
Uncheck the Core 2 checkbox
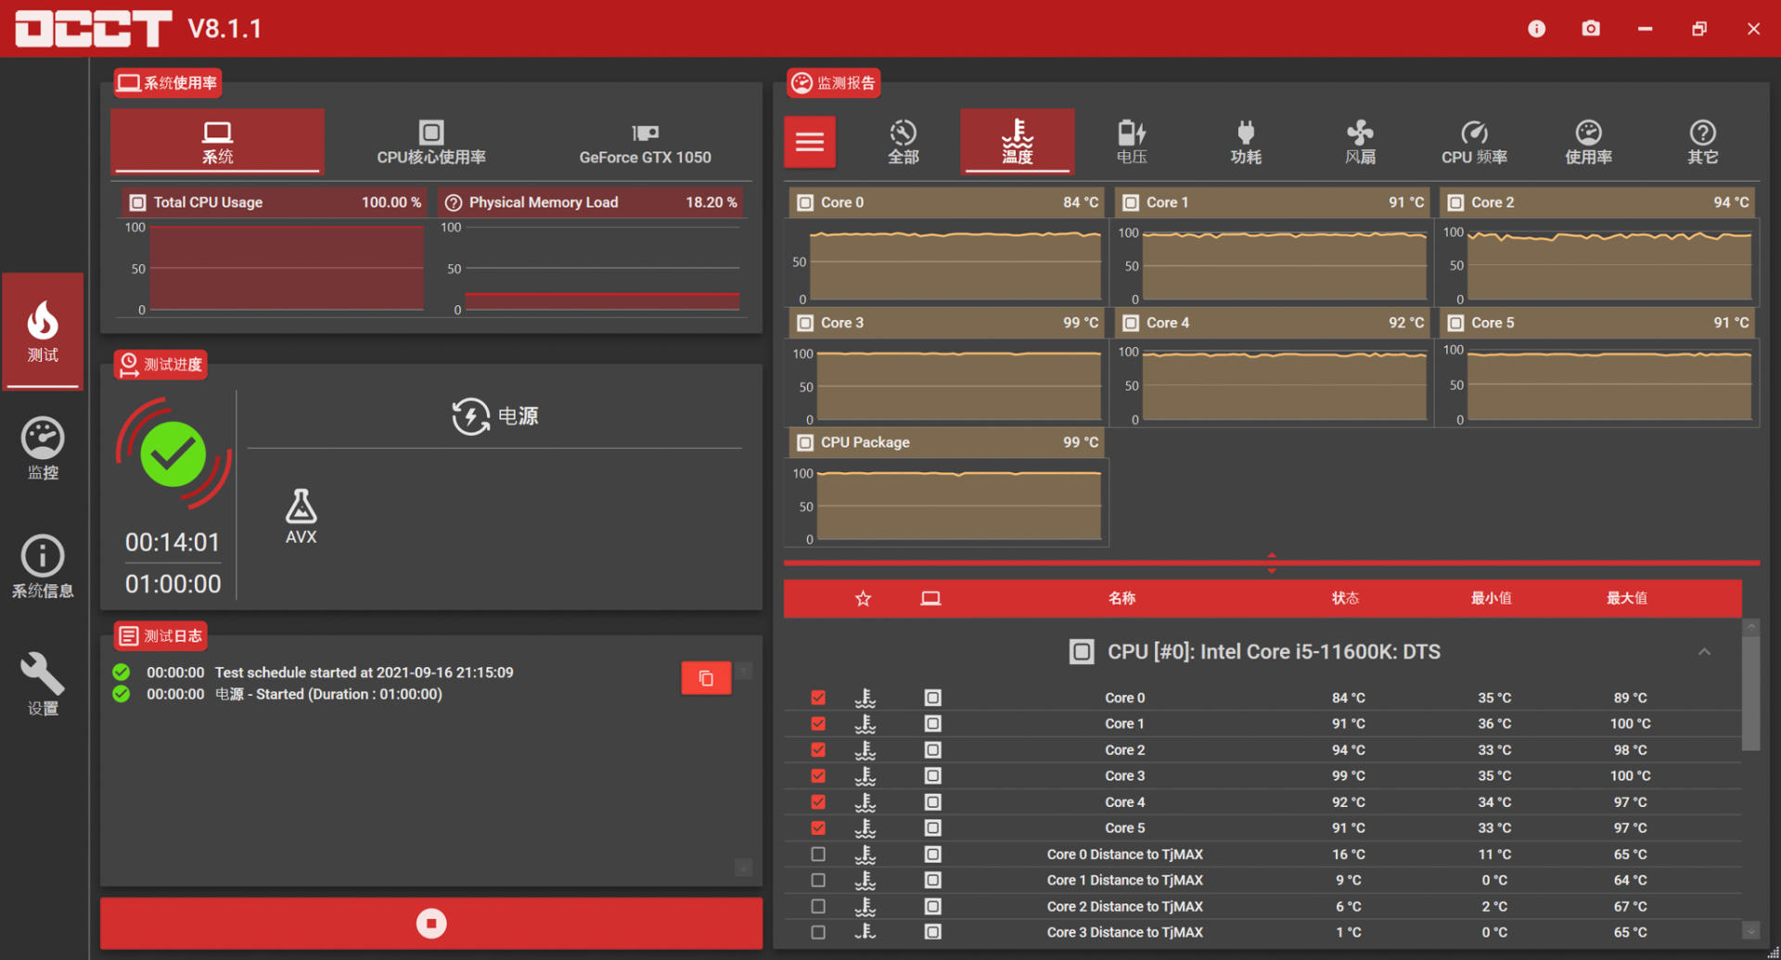(x=818, y=749)
